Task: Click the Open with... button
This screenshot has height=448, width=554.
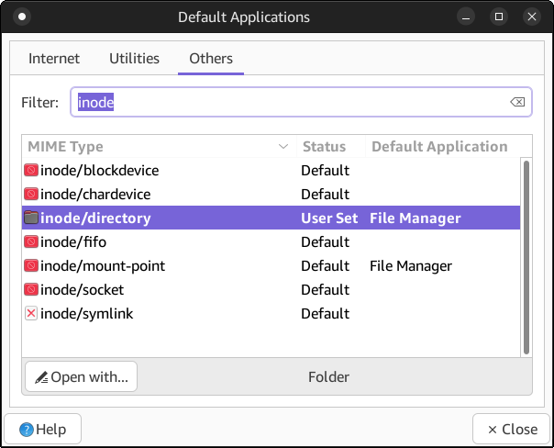Action: pos(82,376)
